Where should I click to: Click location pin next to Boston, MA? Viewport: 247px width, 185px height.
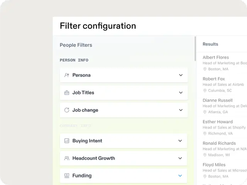click(205, 69)
